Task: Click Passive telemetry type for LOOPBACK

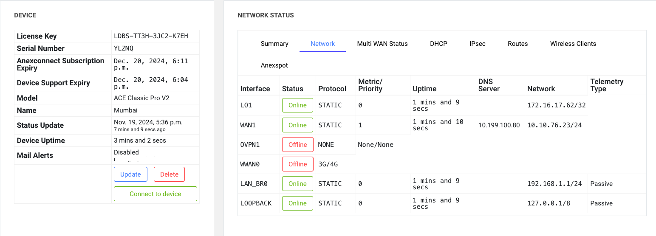Action: click(x=601, y=203)
